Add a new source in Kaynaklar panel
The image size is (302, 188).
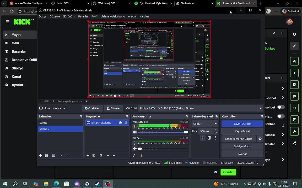[x=88, y=155]
